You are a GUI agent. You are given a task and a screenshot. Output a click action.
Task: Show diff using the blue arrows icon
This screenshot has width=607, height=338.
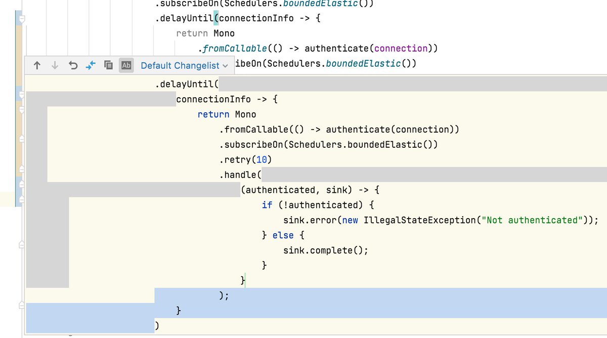pyautogui.click(x=91, y=65)
